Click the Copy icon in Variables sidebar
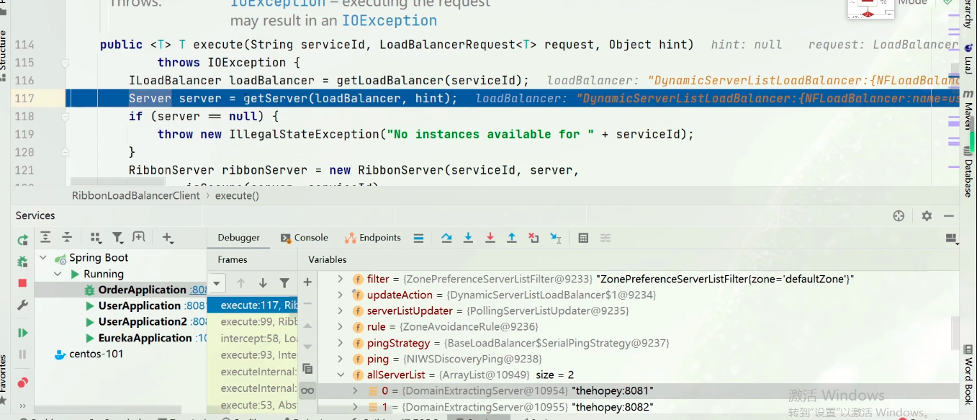977x420 pixels. (307, 368)
